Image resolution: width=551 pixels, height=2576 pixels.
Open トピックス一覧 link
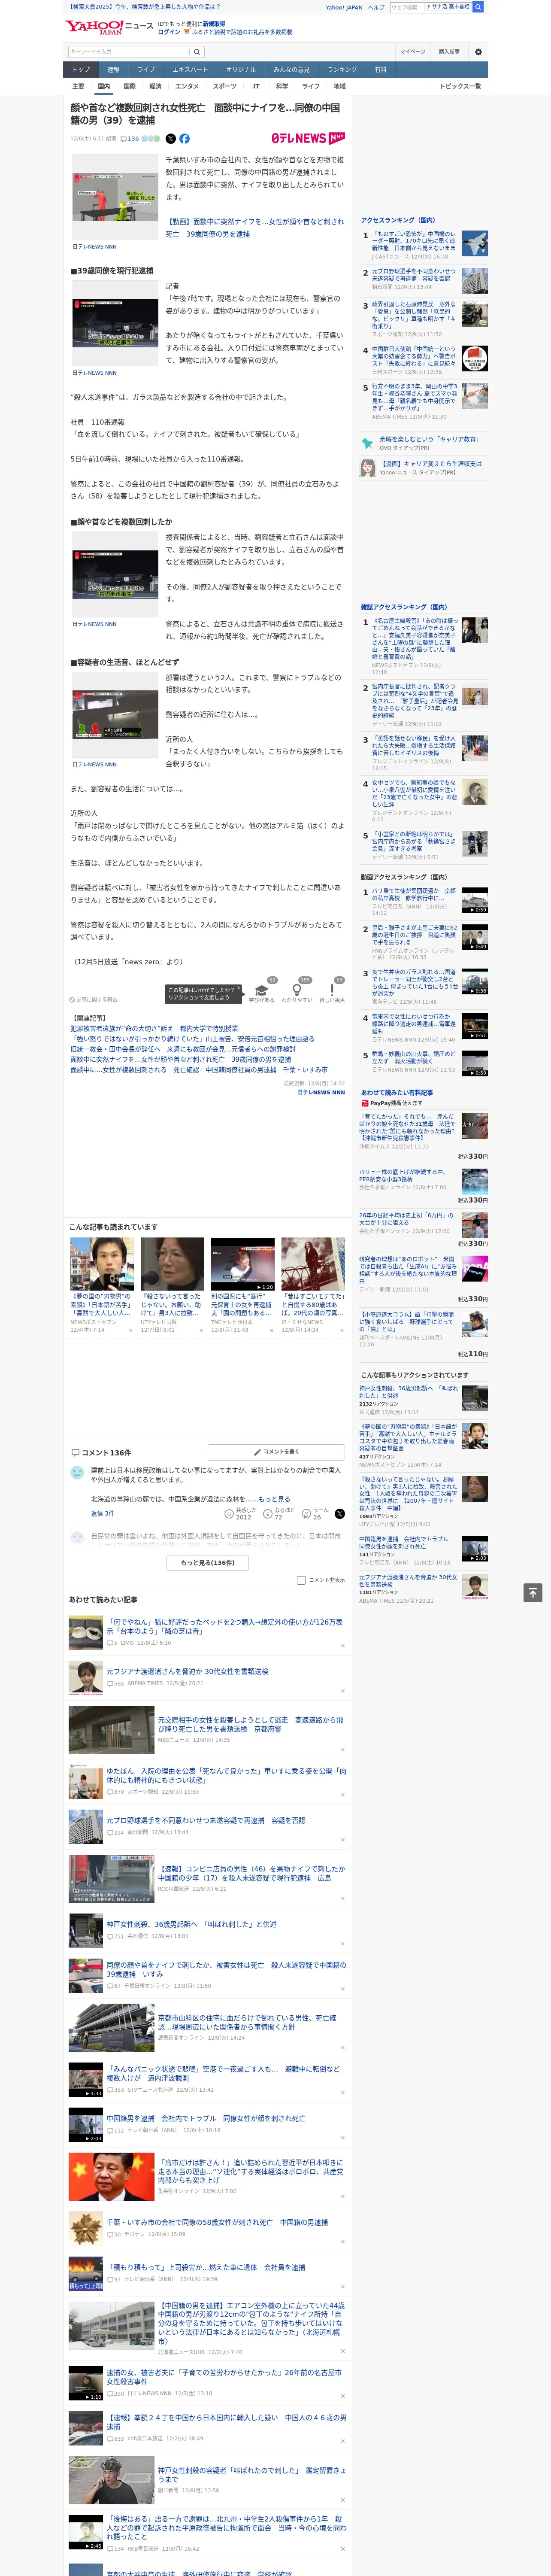(460, 86)
